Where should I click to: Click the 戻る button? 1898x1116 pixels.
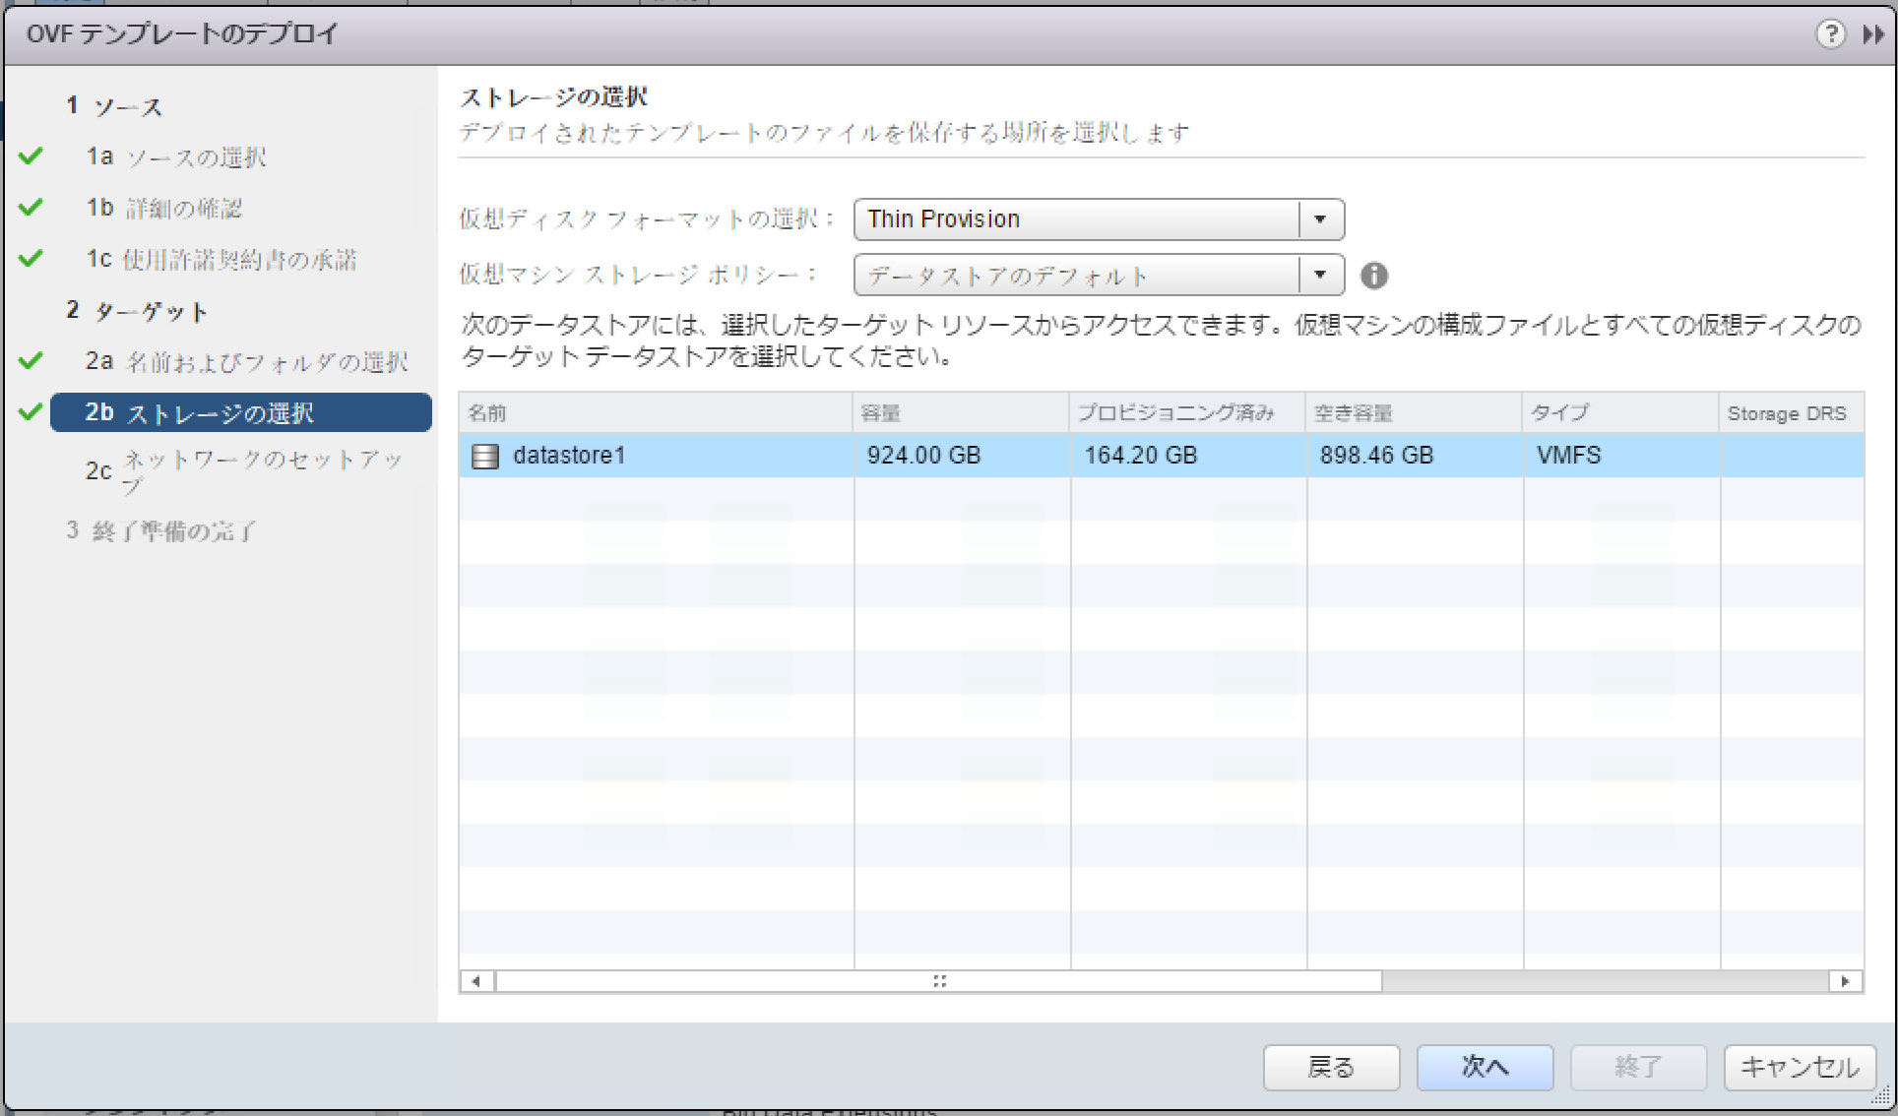point(1332,1067)
